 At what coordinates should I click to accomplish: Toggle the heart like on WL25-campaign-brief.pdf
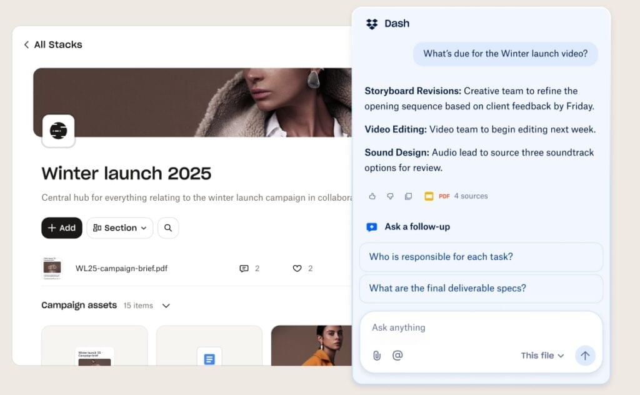297,269
